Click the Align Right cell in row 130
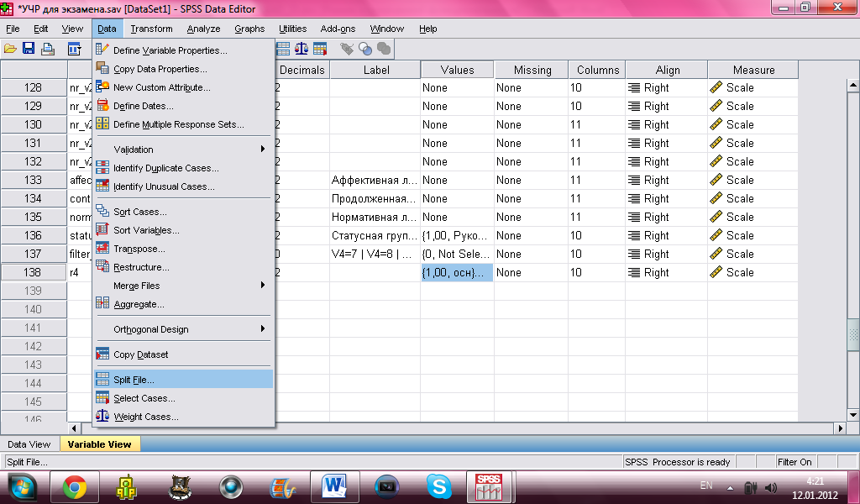Screen dimensions: 860x504 [666, 124]
